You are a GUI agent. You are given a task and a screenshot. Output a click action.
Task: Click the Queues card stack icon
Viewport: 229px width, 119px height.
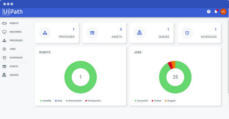pyautogui.click(x=140, y=33)
